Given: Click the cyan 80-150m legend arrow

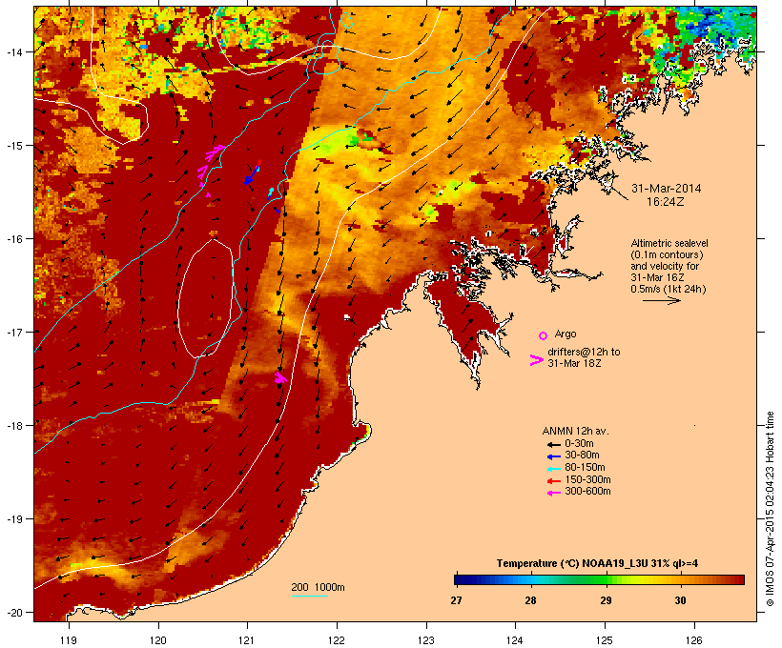Looking at the screenshot, I should (x=553, y=469).
